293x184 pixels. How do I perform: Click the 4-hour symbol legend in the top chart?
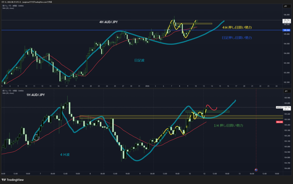click(13, 6)
